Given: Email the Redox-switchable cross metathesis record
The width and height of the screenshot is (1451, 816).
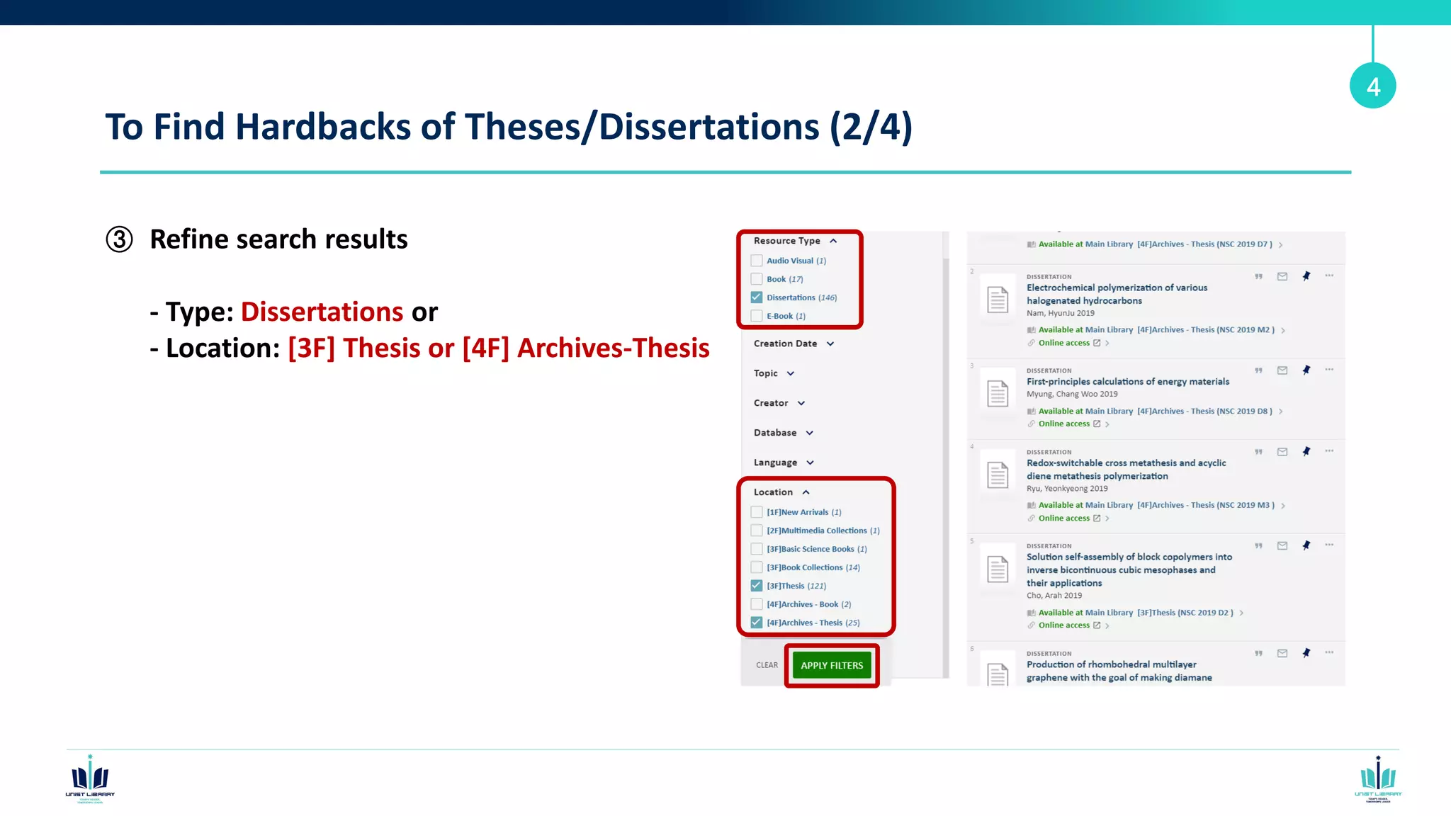Looking at the screenshot, I should [x=1282, y=452].
